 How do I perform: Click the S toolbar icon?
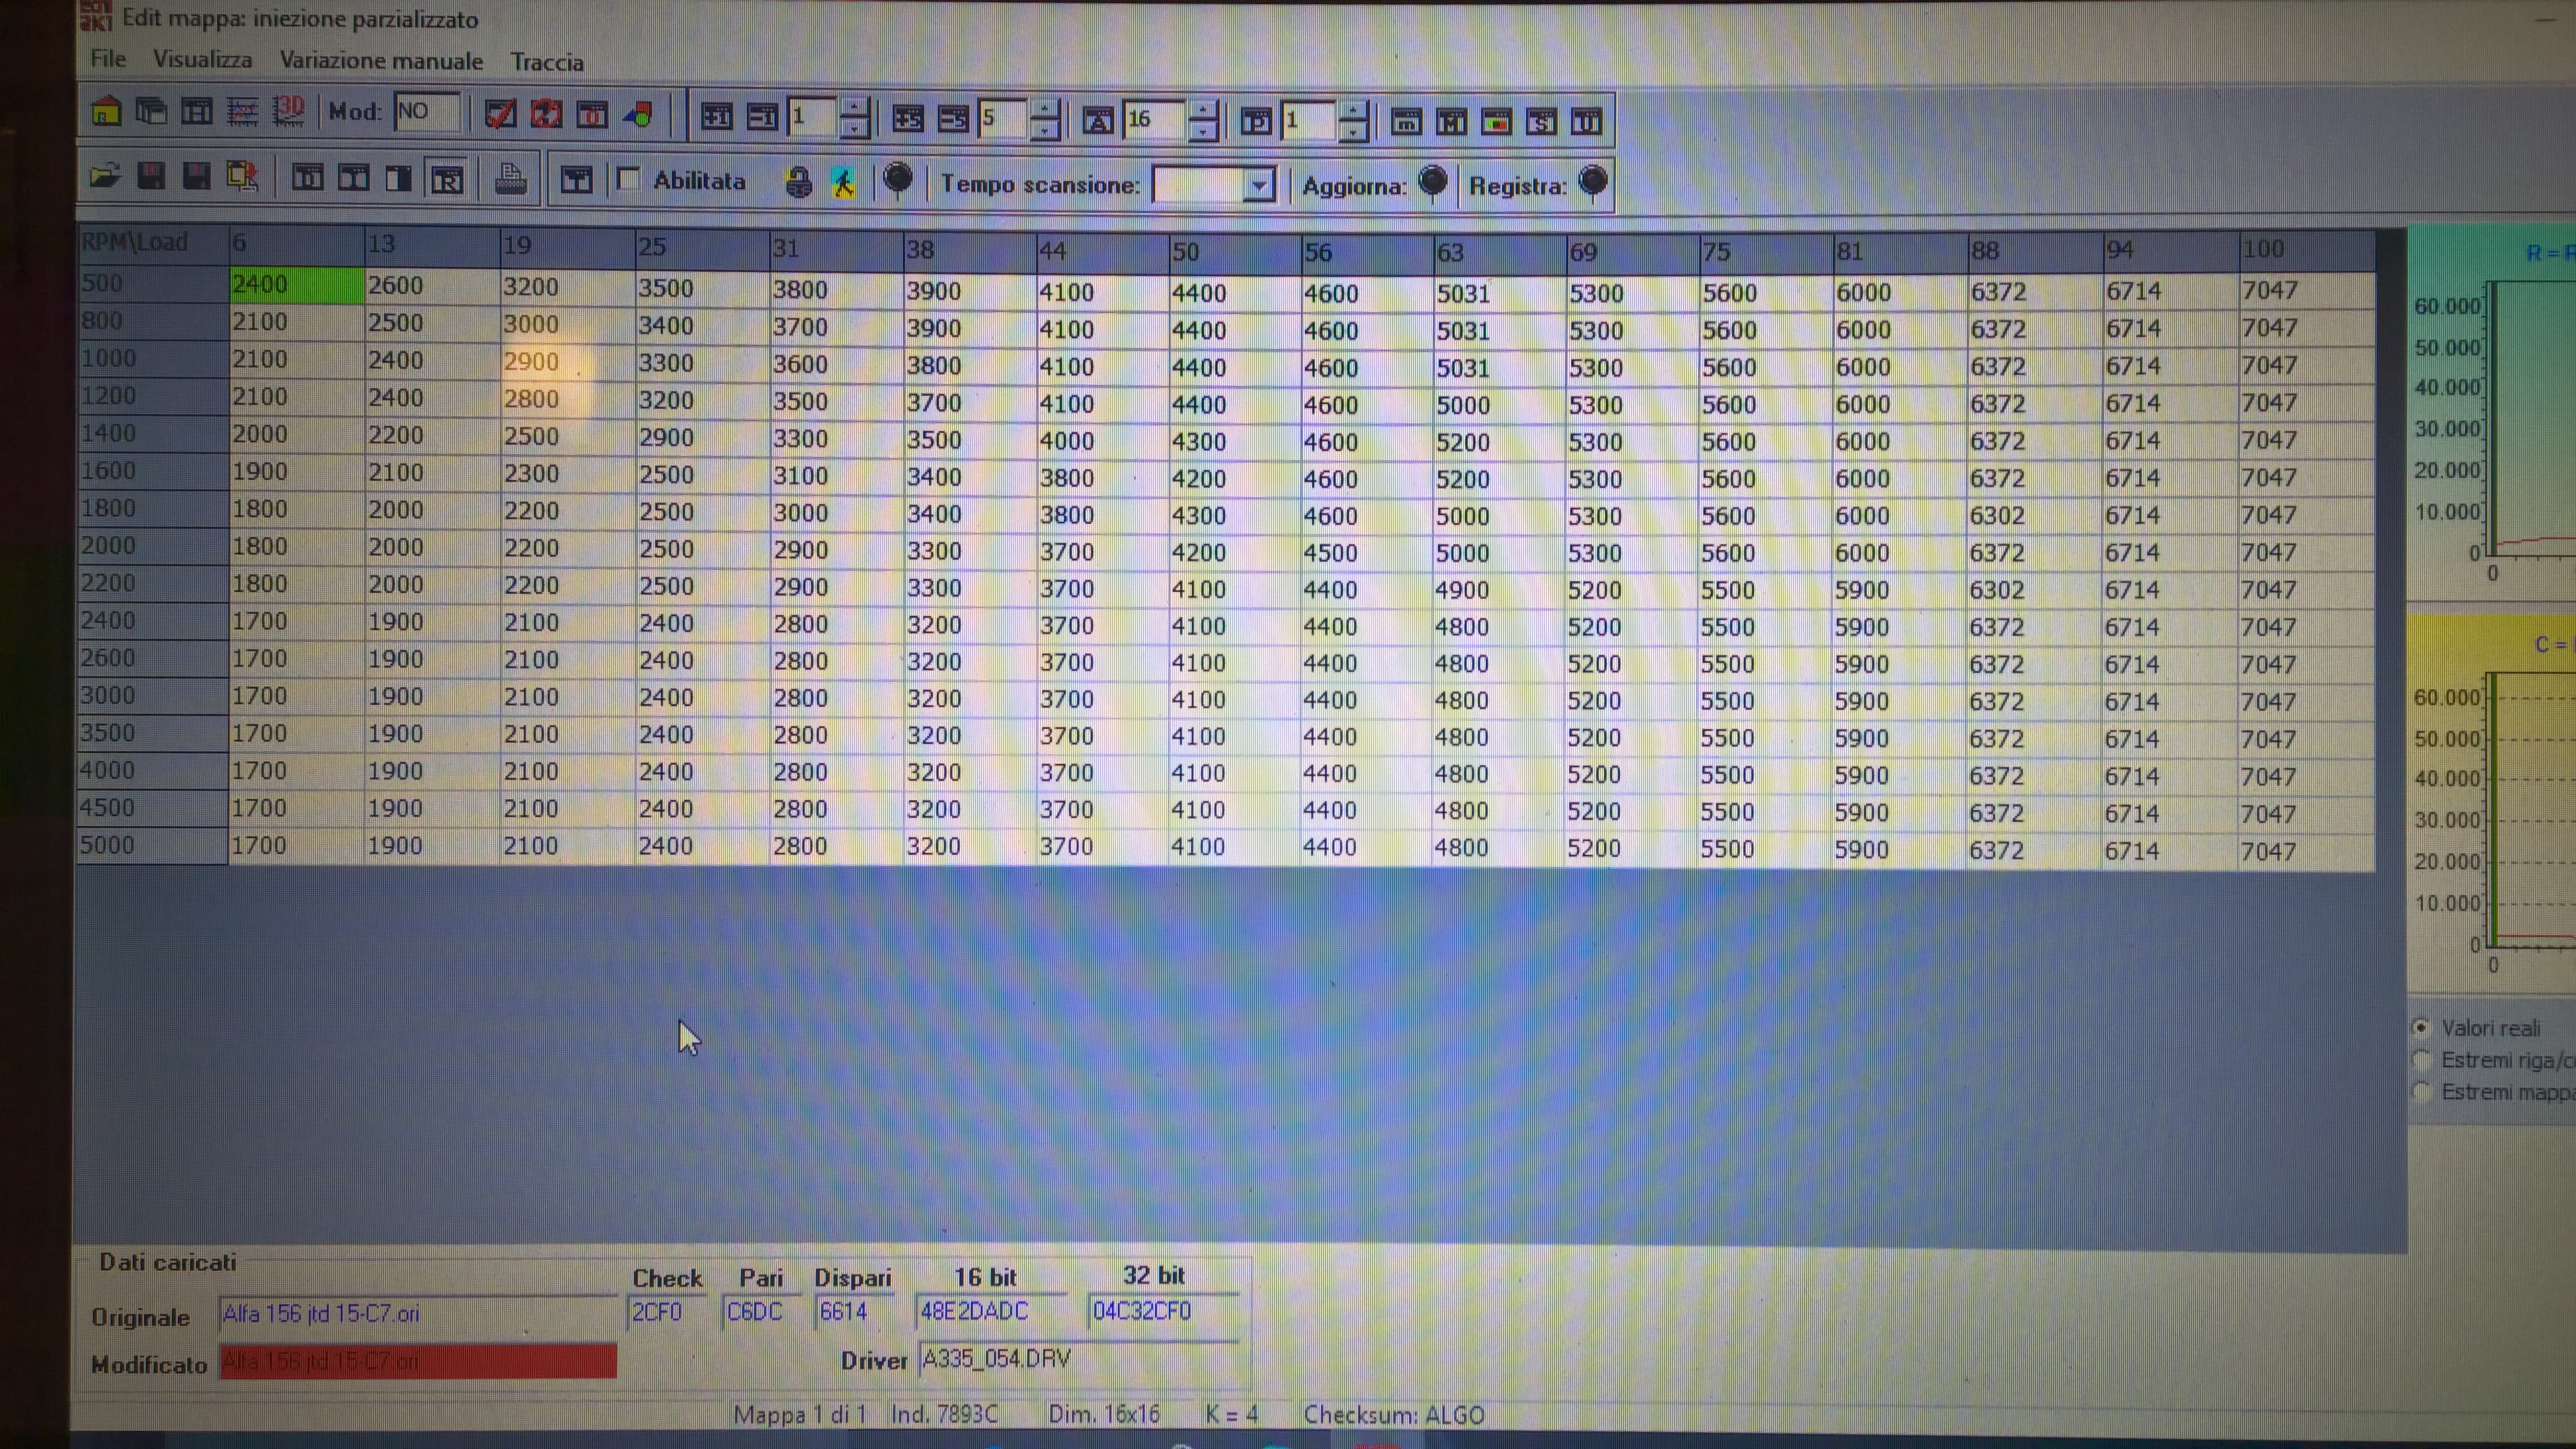[1541, 122]
